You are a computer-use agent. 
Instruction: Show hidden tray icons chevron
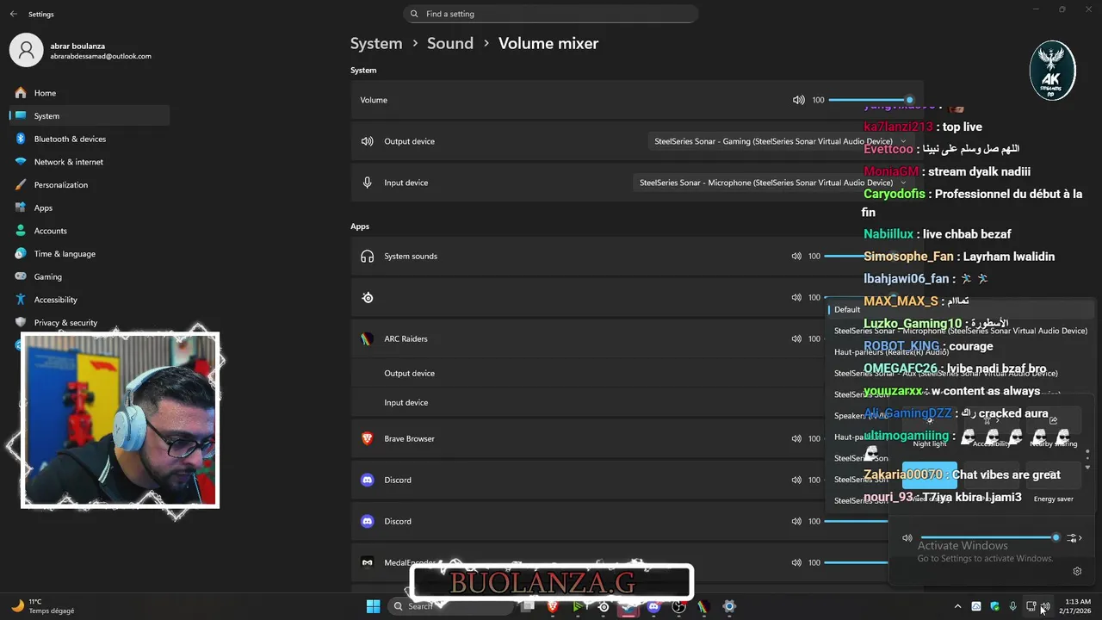(x=957, y=606)
